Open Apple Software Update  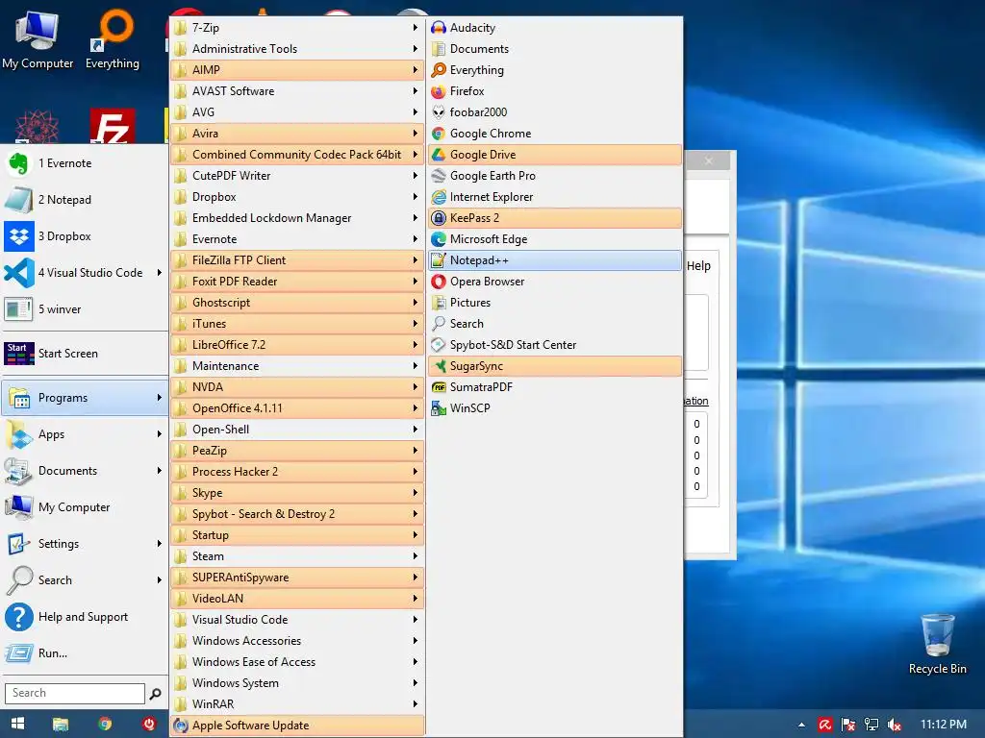tap(297, 726)
